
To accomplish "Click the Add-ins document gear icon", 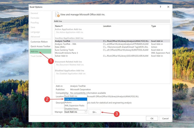I will click(57, 14).
